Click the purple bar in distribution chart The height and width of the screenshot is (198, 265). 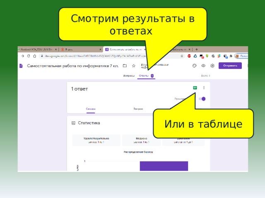[x=164, y=166]
